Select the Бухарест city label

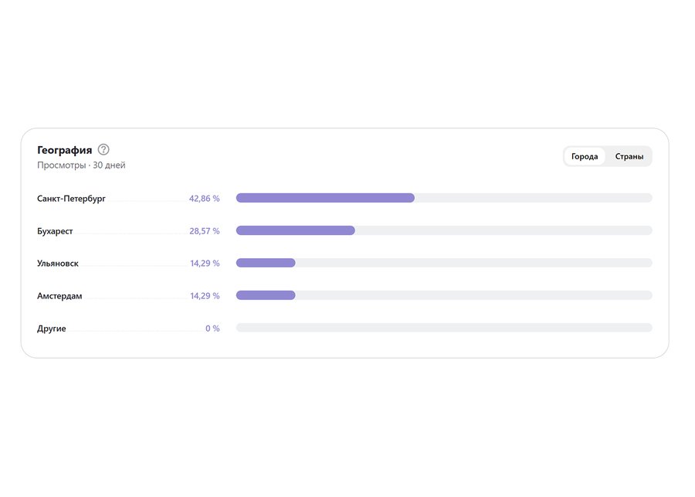click(x=55, y=231)
